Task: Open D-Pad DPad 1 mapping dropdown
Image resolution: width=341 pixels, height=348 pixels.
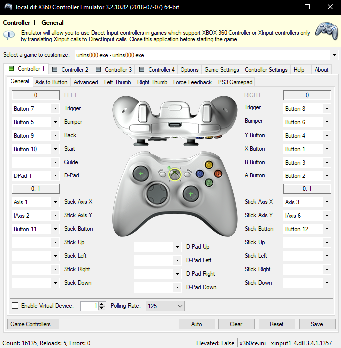Action: (x=55, y=176)
